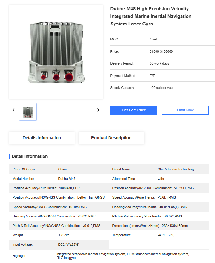This screenshot has height=263, width=215.
Task: Click the 'Supply Capacity:' label
Action: (x=122, y=88)
